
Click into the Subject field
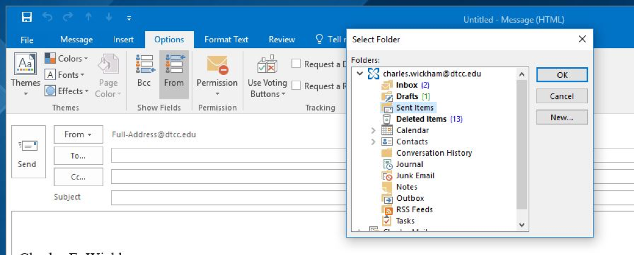(x=229, y=197)
